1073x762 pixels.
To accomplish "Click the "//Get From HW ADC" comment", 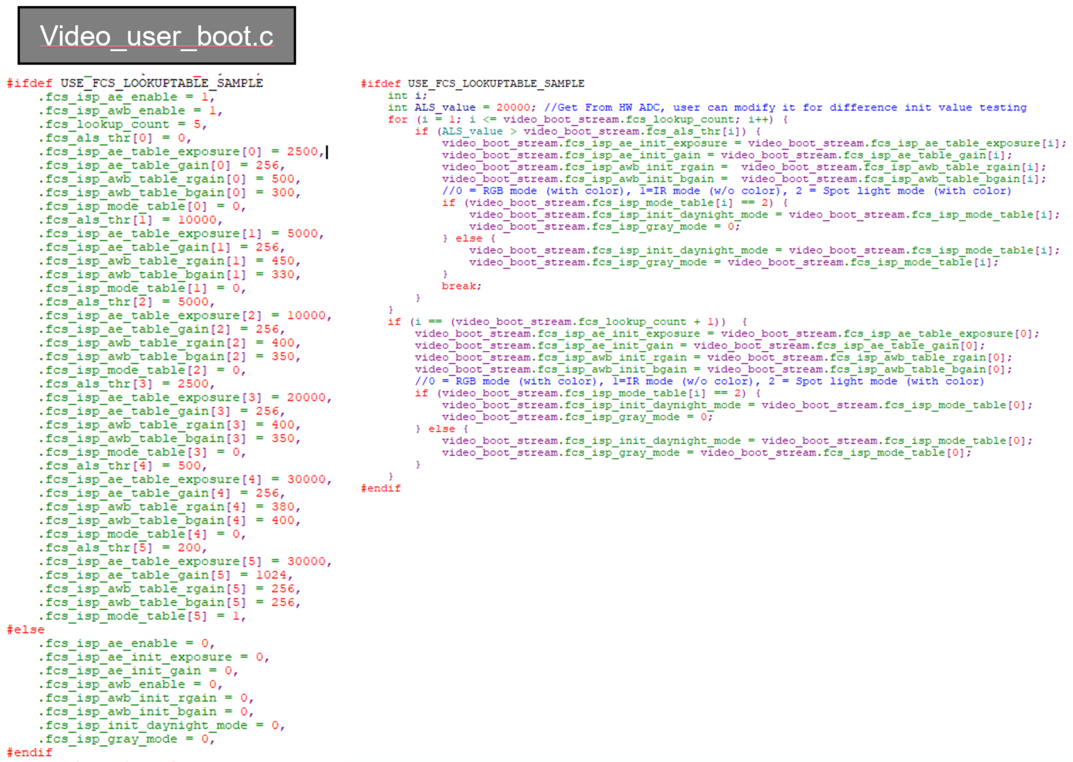I will click(785, 107).
